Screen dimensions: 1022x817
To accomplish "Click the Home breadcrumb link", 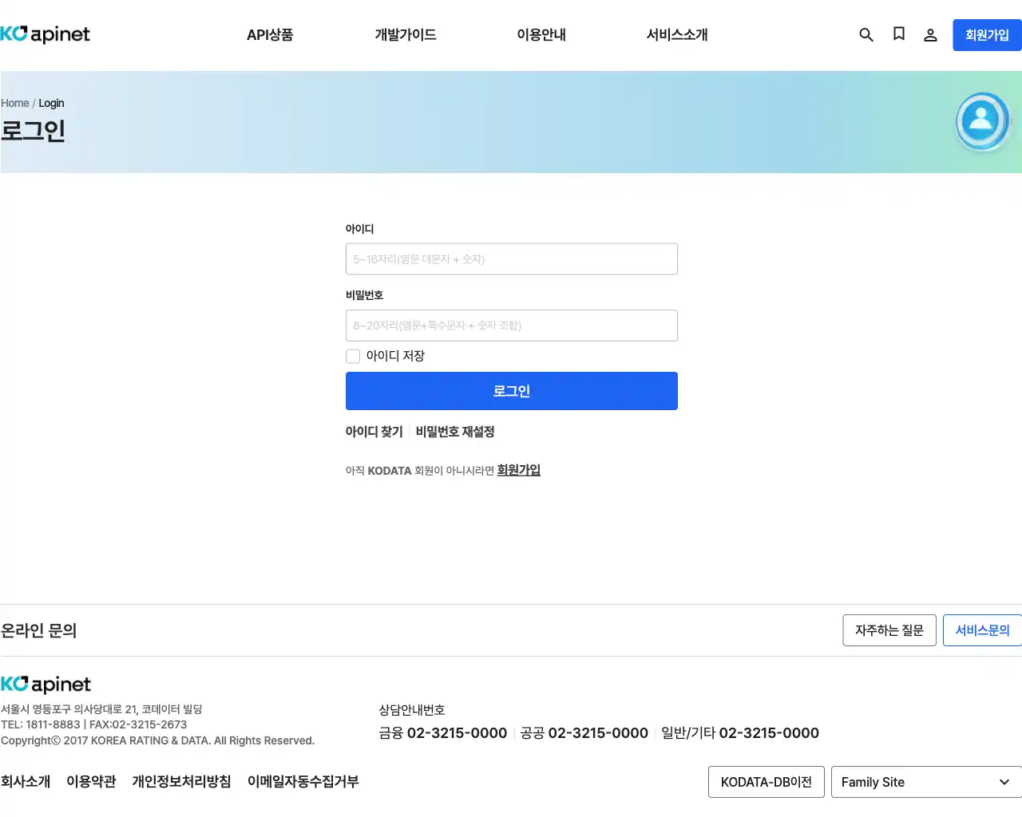I will [x=14, y=103].
